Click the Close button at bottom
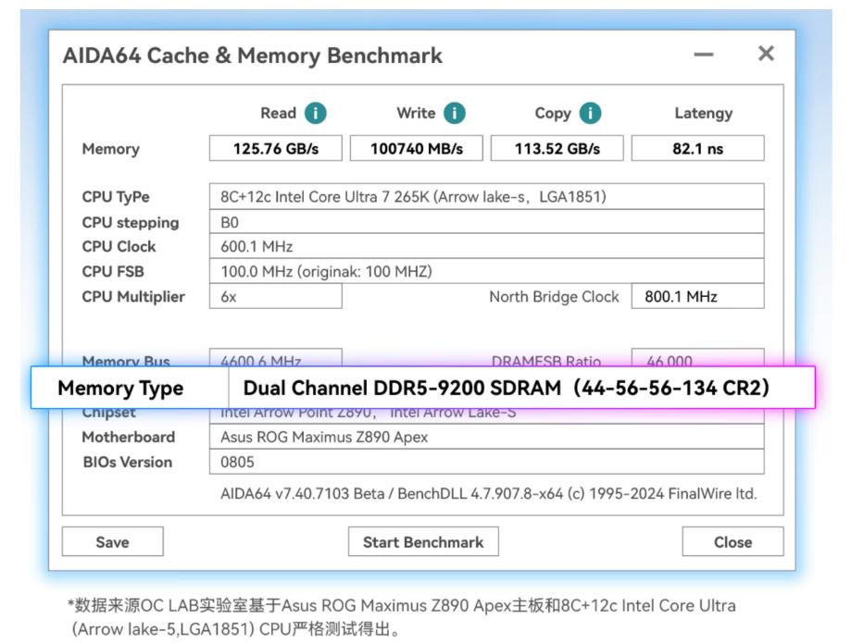864x643 pixels. coord(733,542)
